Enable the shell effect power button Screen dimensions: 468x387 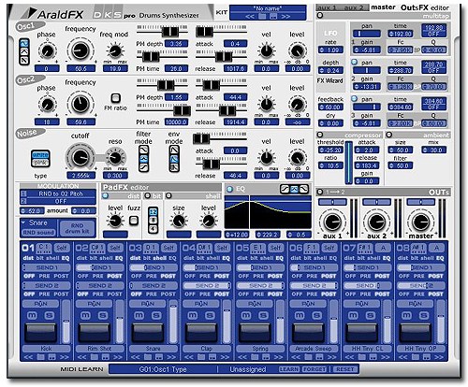(168, 195)
